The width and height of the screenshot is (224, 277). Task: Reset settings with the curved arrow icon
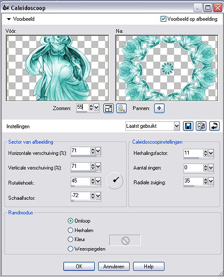click(x=214, y=126)
